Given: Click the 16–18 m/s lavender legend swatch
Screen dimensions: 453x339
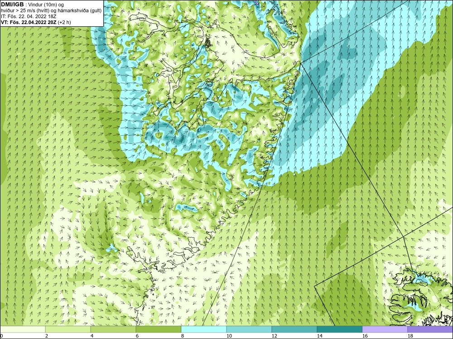Looking at the screenshot, I should (x=385, y=329).
